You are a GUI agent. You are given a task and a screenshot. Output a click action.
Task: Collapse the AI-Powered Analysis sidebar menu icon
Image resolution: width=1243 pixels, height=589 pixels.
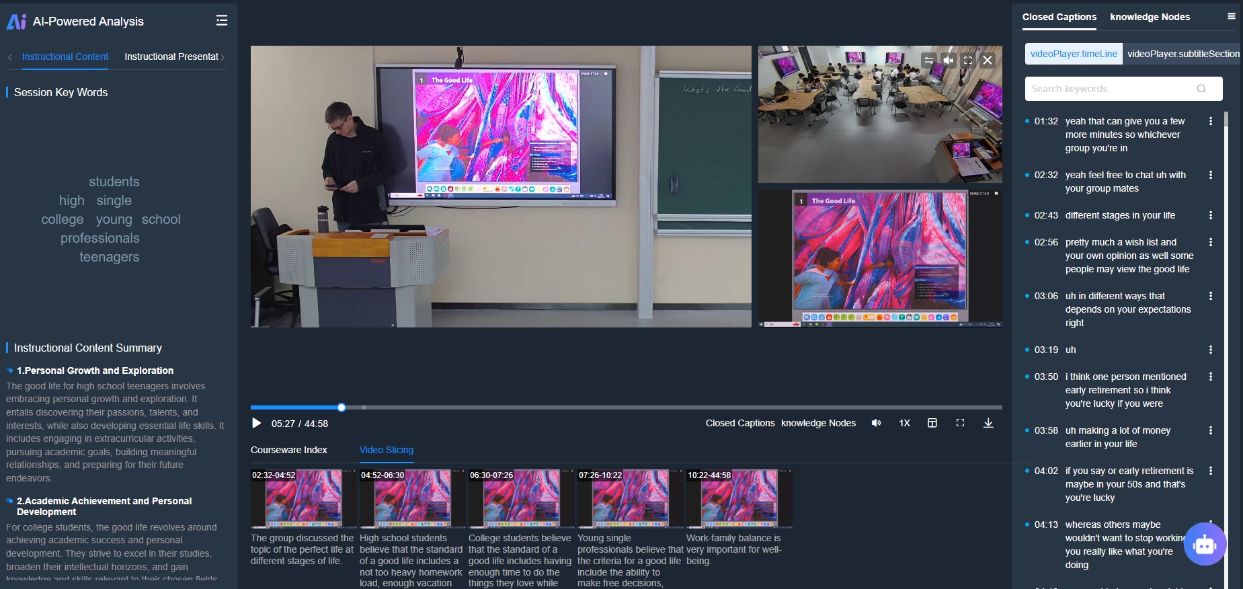click(x=221, y=21)
